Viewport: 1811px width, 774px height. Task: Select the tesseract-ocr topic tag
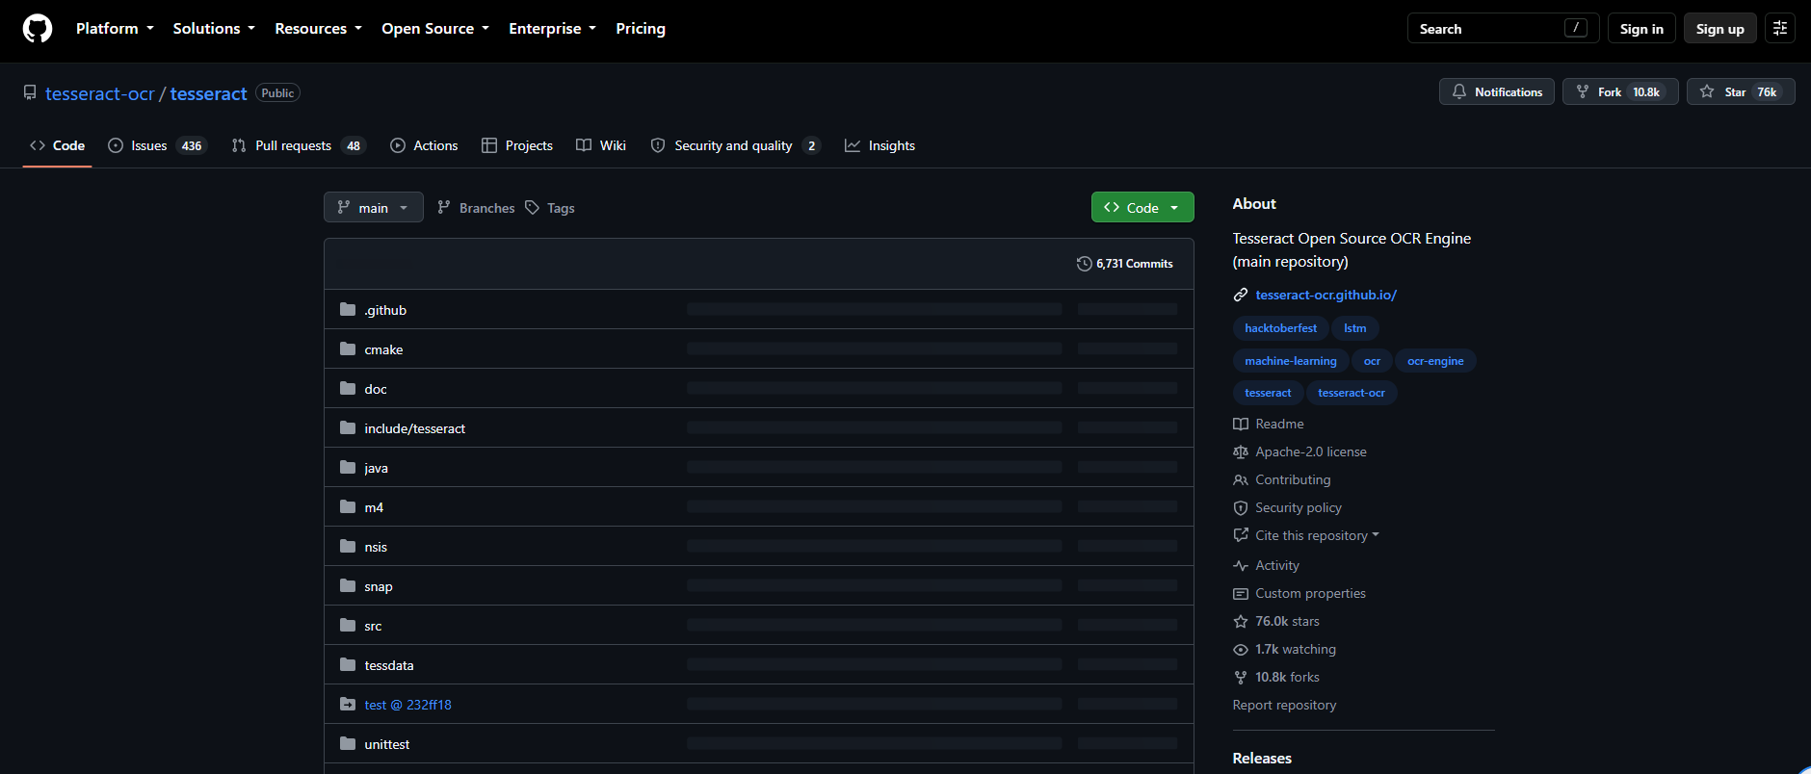[x=1352, y=393]
